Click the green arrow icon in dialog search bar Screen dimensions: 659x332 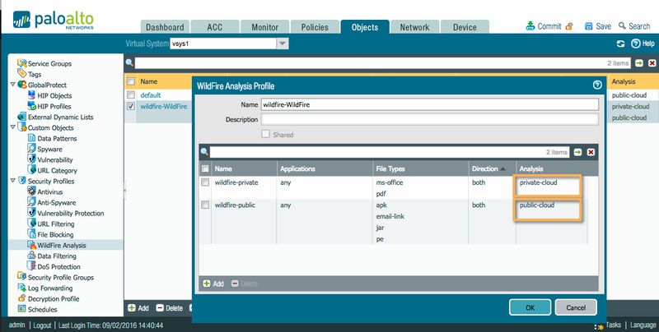click(578, 152)
